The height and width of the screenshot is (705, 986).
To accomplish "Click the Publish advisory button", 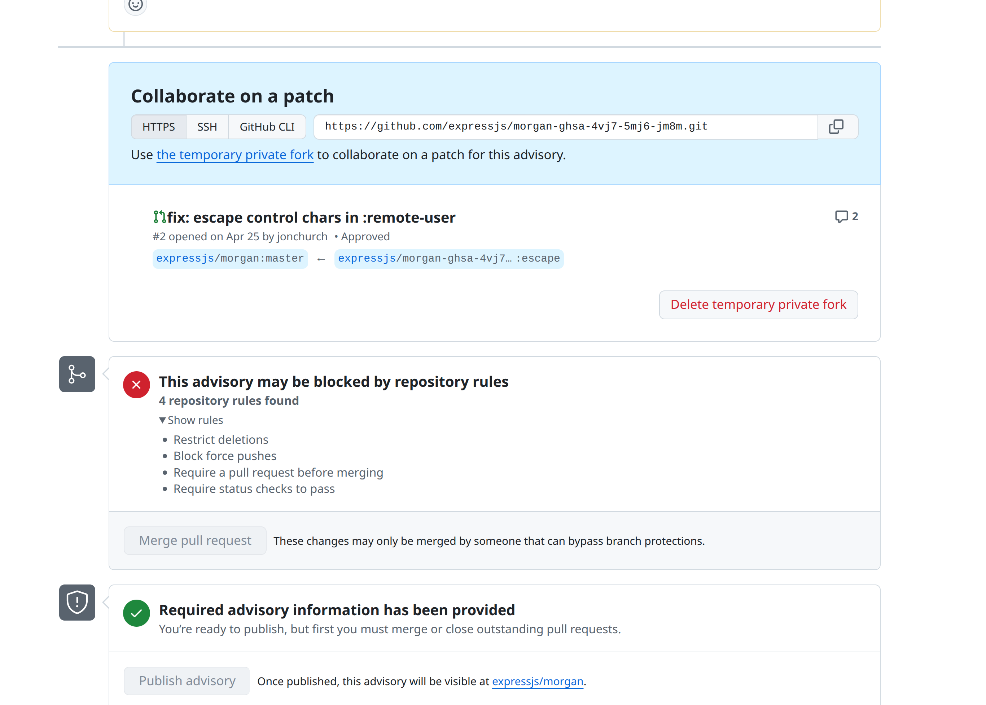I will pos(187,681).
